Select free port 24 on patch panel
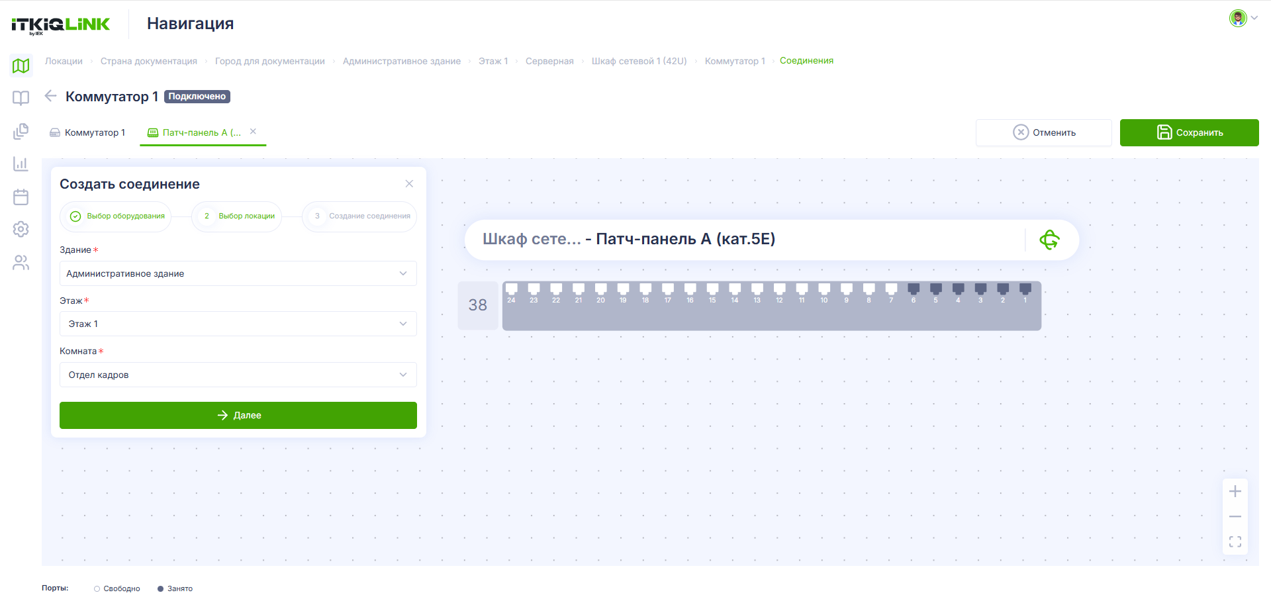 [x=511, y=293]
